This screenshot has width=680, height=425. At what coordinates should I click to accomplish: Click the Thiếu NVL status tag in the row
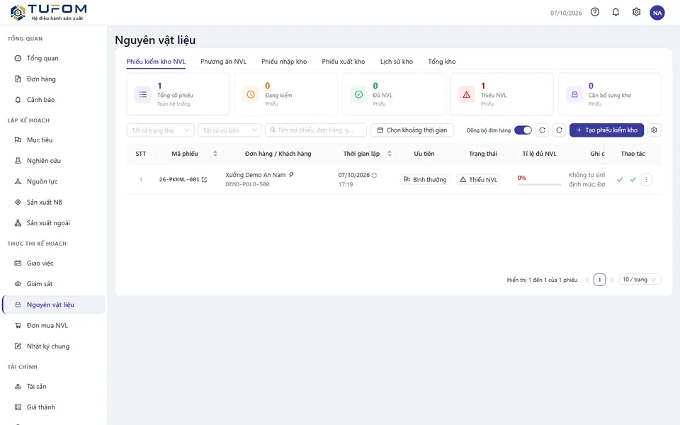(479, 179)
